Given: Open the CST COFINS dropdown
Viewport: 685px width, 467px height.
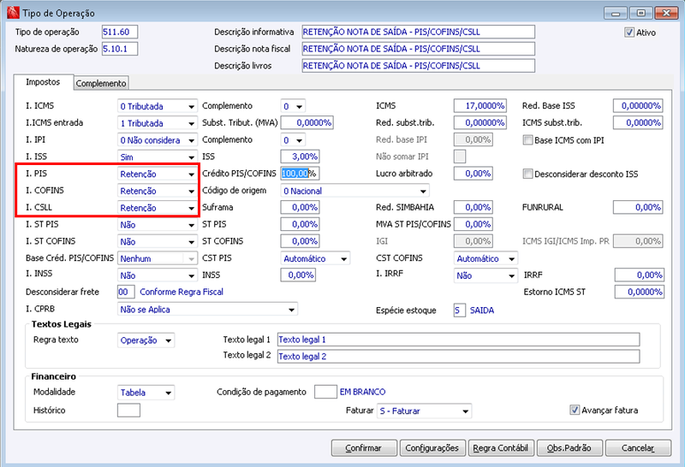Looking at the screenshot, I should (485, 259).
